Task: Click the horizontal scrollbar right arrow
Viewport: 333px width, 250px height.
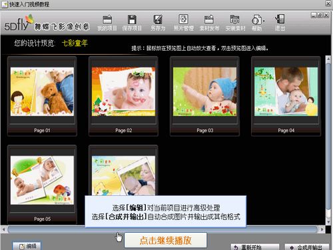Action: pyautogui.click(x=322, y=229)
